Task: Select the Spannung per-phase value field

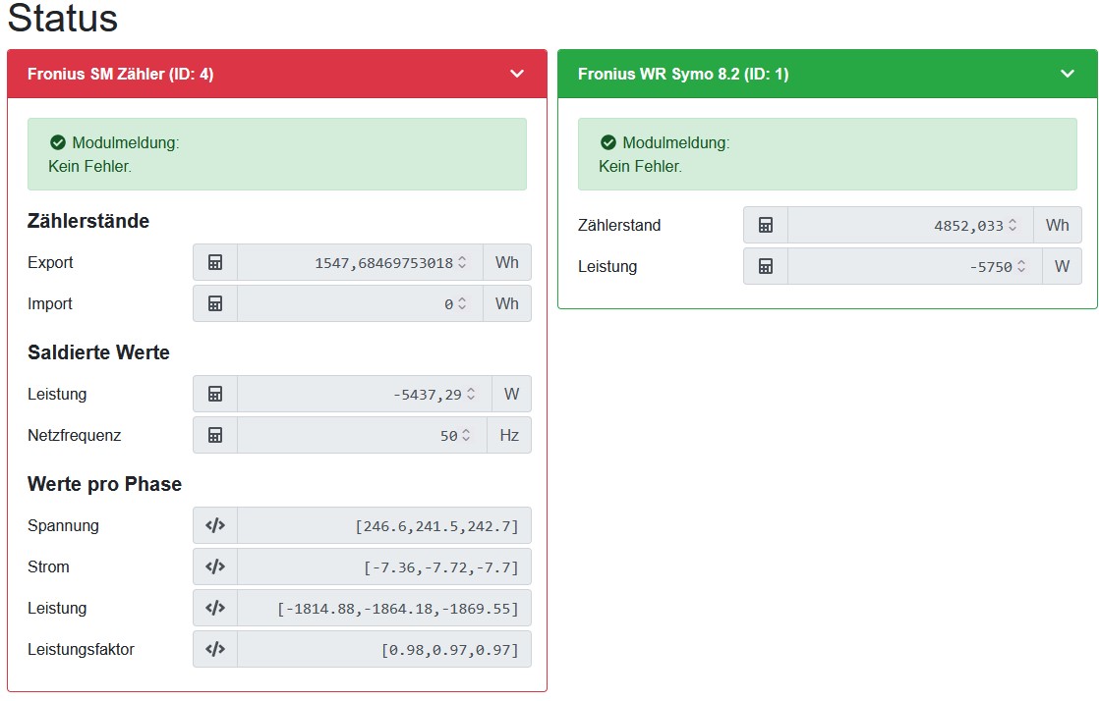Action: coord(383,526)
